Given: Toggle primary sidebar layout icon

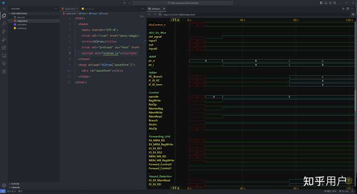Looking at the screenshot, I should (x=321, y=3).
